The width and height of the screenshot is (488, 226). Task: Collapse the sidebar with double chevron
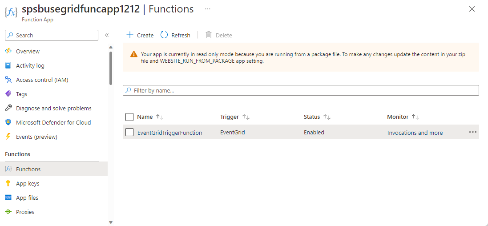[107, 35]
